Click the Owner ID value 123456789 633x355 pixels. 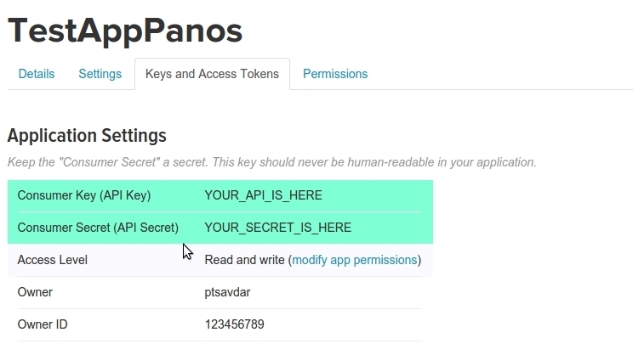click(x=236, y=324)
